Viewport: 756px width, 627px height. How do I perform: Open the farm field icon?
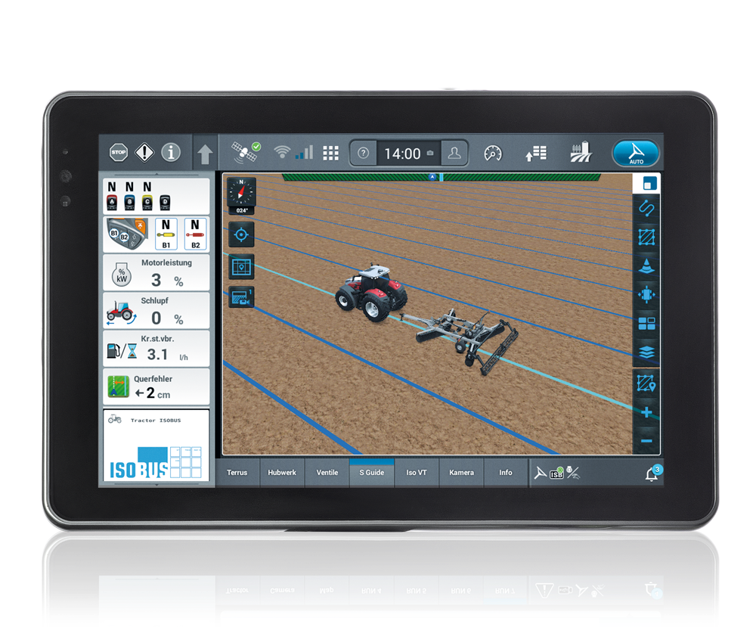coord(581,152)
